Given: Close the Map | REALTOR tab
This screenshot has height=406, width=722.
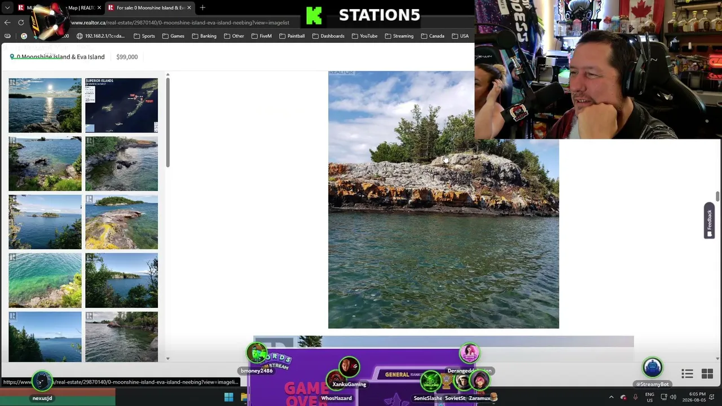Looking at the screenshot, I should coord(99,8).
